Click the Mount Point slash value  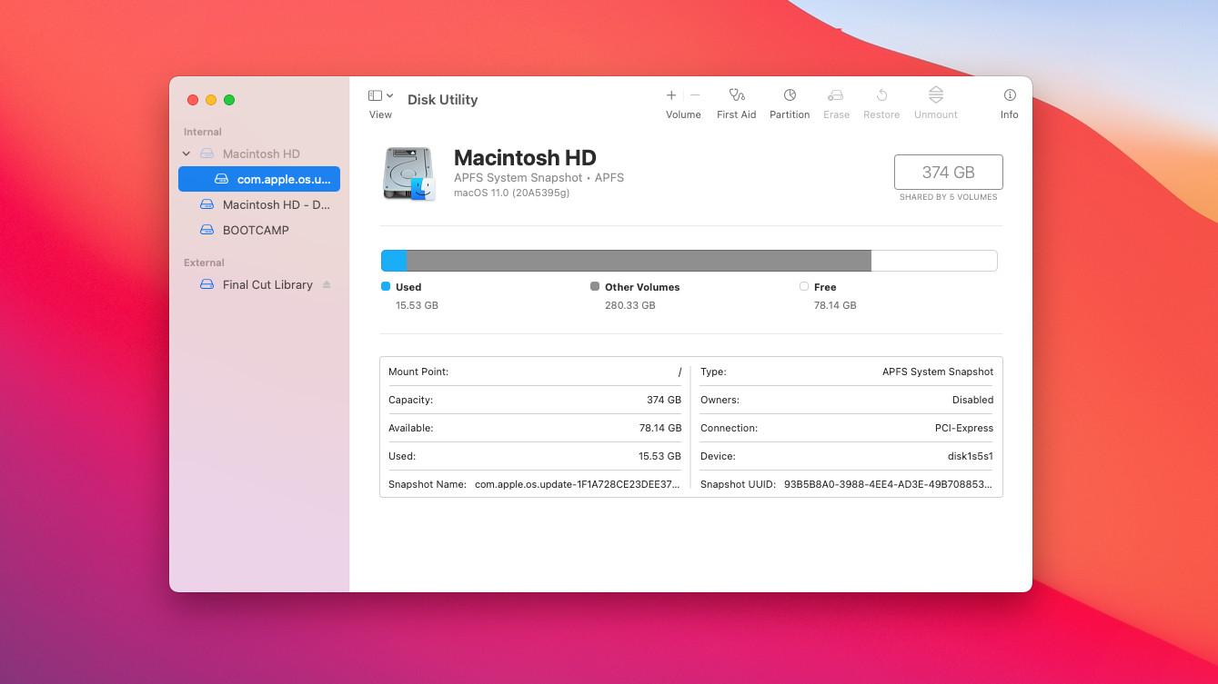pyautogui.click(x=679, y=372)
